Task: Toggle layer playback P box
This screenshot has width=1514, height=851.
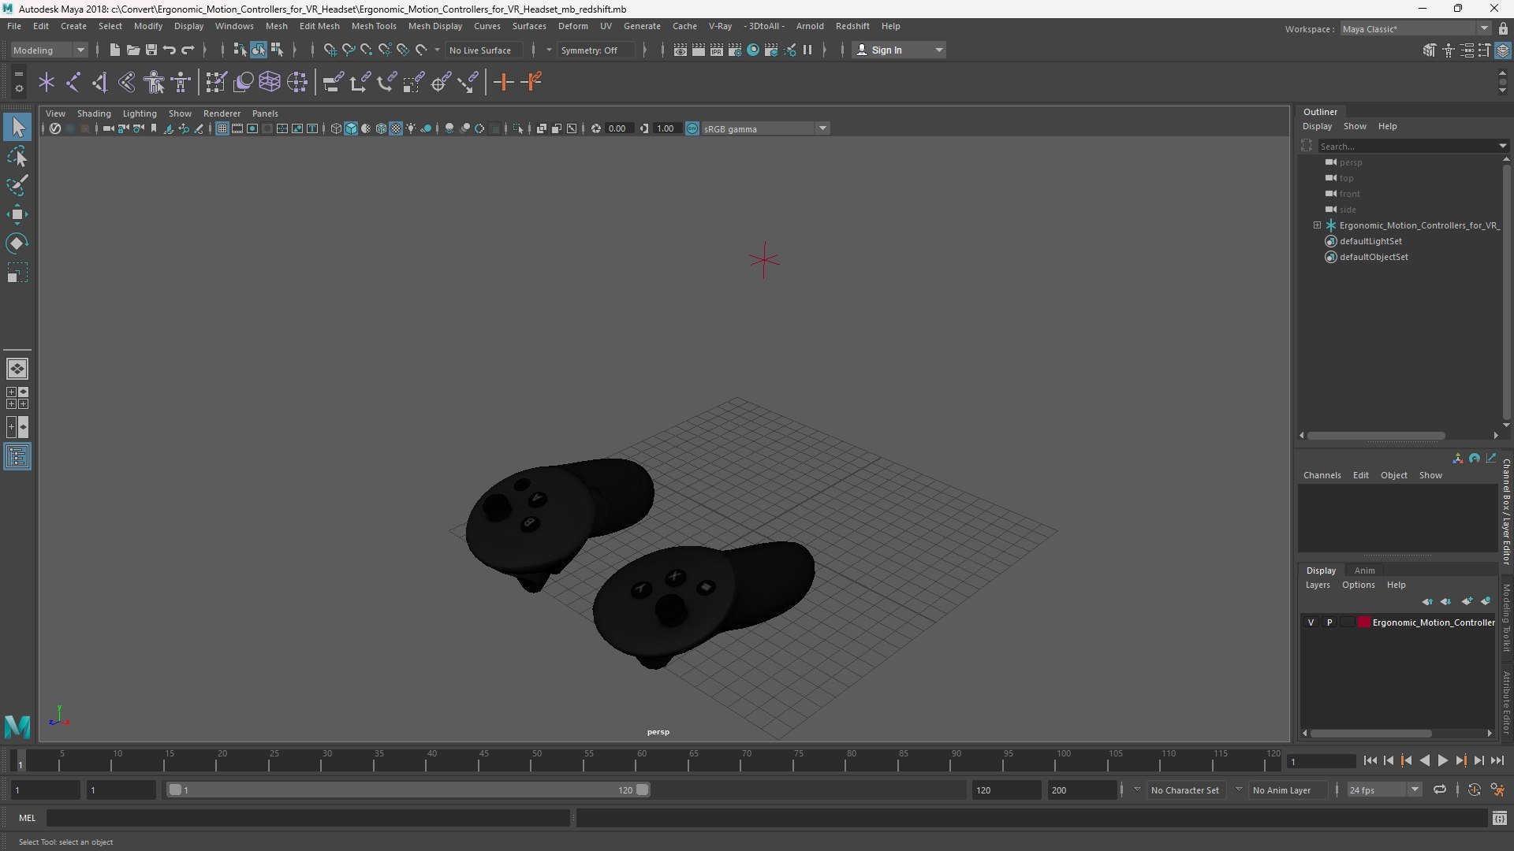Action: (x=1329, y=622)
